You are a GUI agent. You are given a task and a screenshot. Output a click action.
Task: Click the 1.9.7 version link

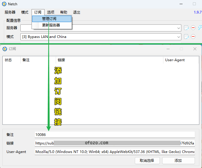pyautogui.click(x=198, y=12)
